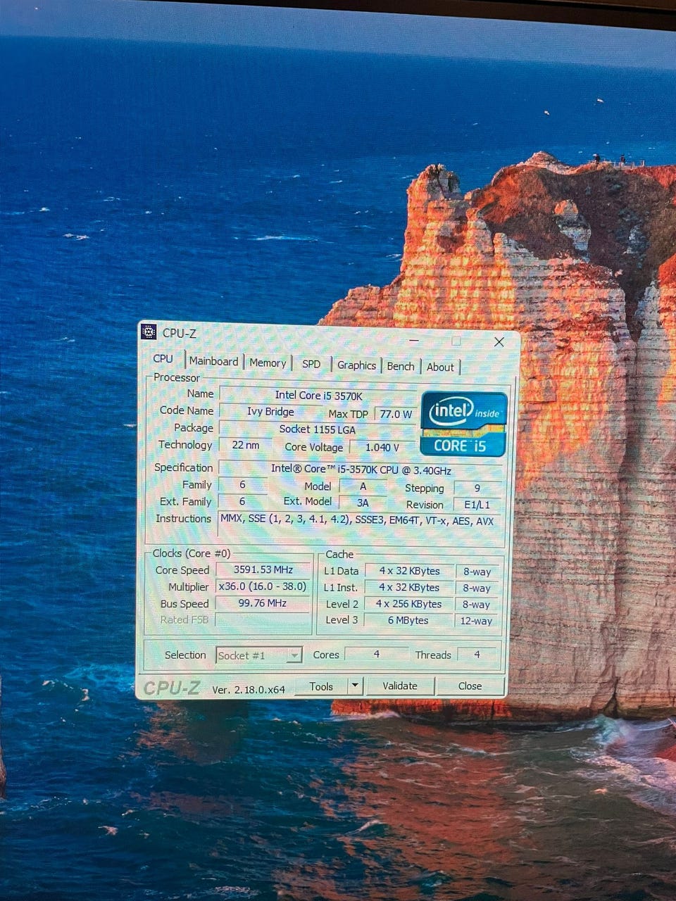
Task: Click the Level 2 size 4 x 256 KBytes
Action: (x=409, y=604)
